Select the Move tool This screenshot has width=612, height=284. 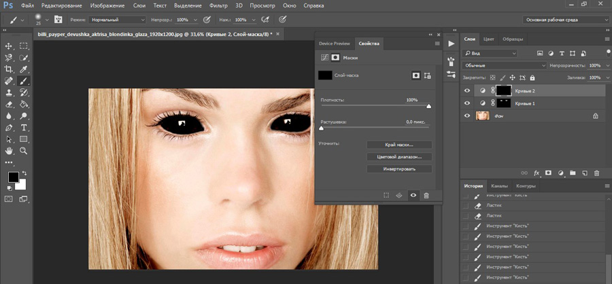click(x=10, y=46)
